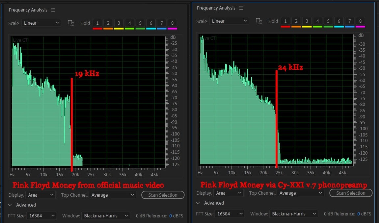
Task: Select right Frequency Analysis panel tab title
Action: pos(216,8)
